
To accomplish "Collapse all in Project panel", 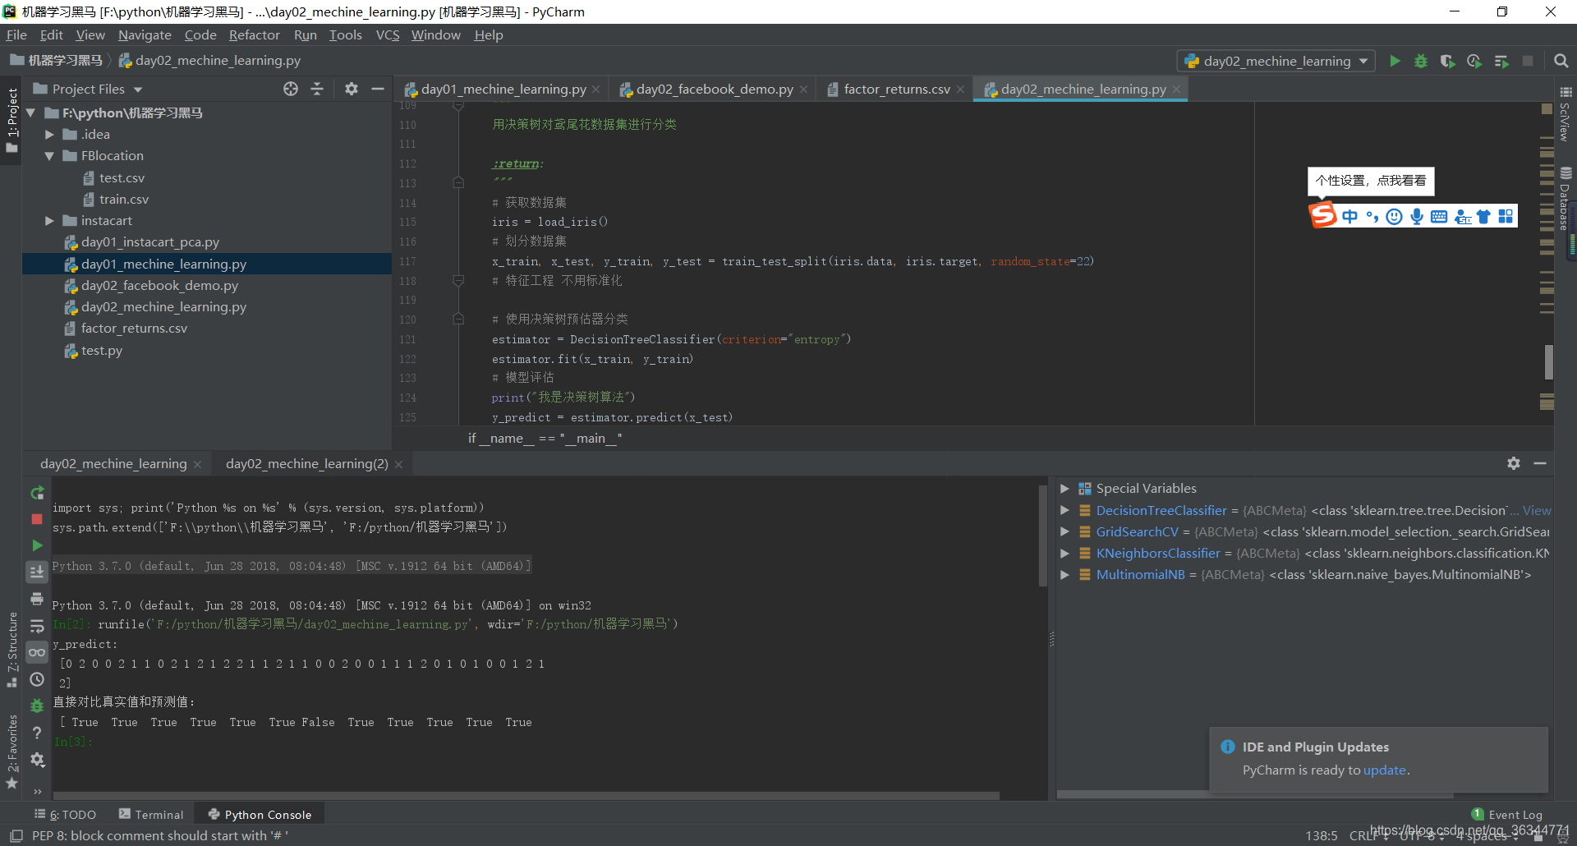I will 317,89.
